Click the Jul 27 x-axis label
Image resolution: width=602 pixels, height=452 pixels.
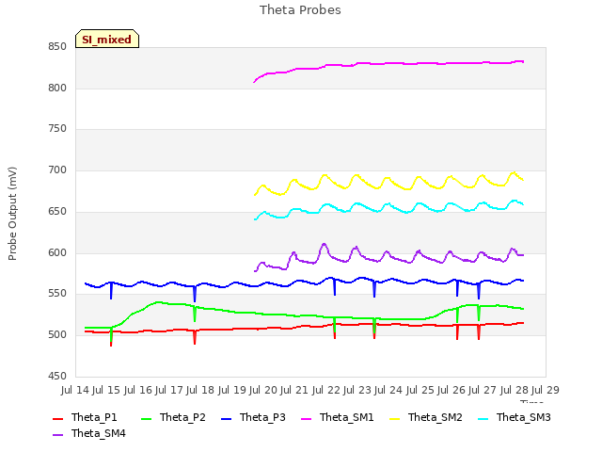click(483, 390)
